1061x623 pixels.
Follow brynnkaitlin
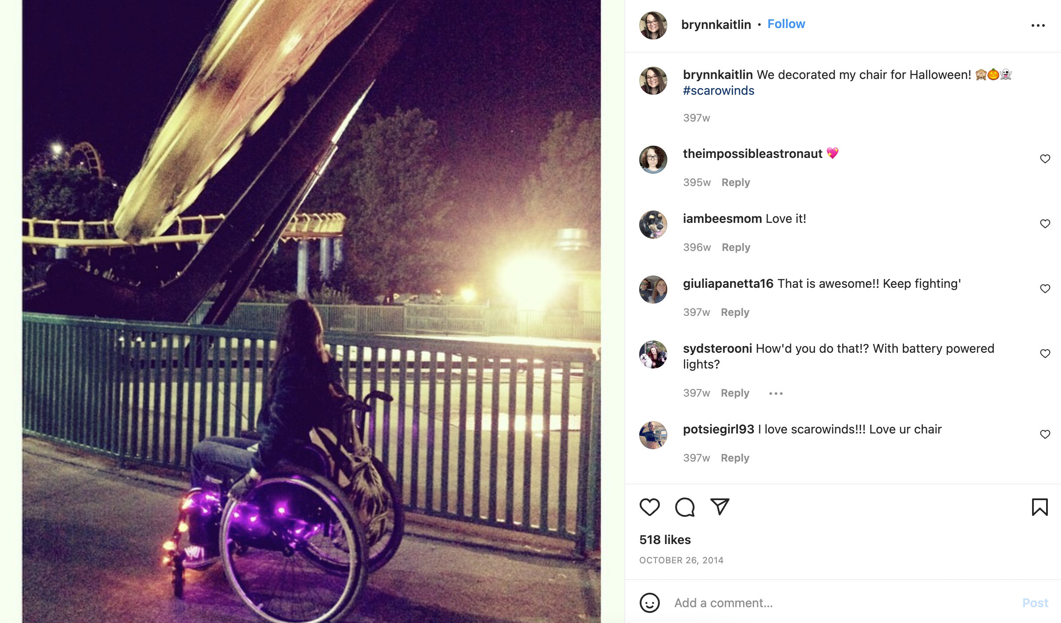[786, 24]
